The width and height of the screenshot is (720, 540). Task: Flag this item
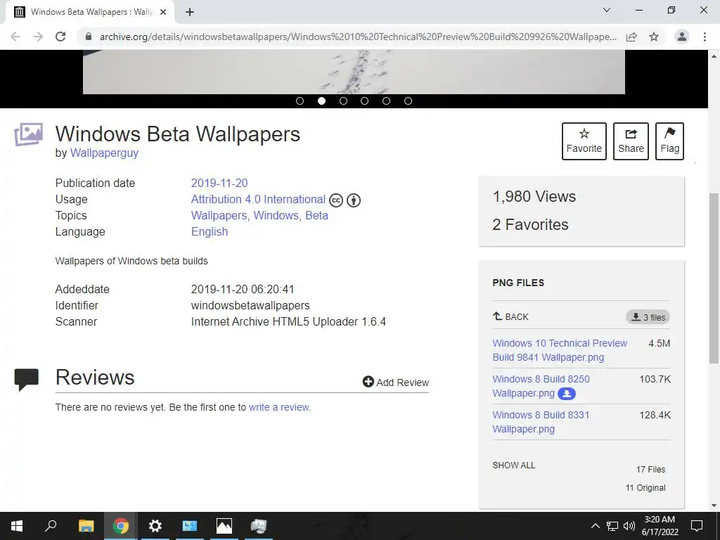669,141
